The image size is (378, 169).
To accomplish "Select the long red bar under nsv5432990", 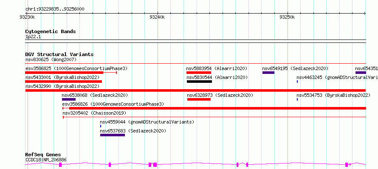I will tap(195, 90).
